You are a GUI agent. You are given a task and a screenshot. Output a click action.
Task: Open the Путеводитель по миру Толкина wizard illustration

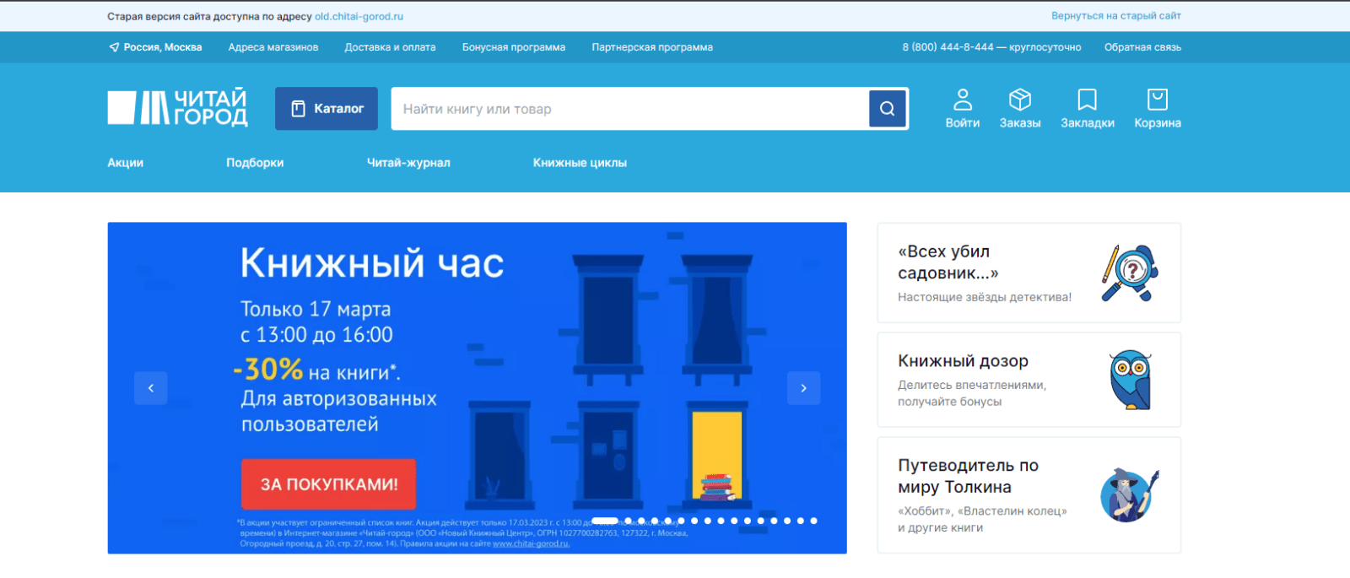coord(1130,495)
